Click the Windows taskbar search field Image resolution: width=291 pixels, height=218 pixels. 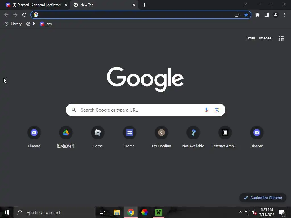[55, 212]
